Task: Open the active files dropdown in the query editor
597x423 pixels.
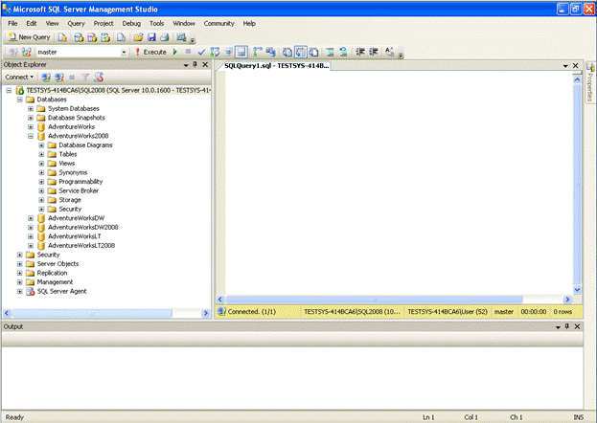Action: pos(565,66)
